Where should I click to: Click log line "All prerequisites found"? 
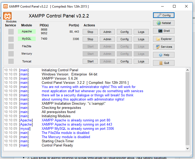coord(59,112)
